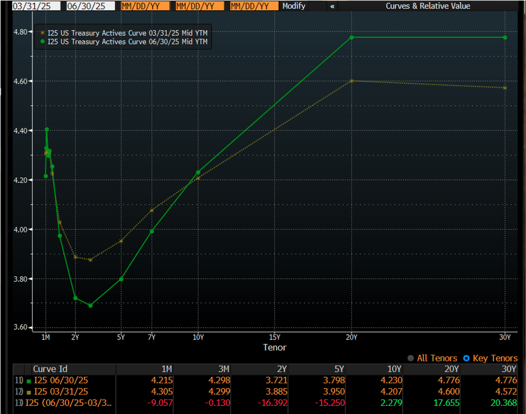Screen dimensions: 526x414
Task: Click the -9.057 spread value
Action: 160,403
